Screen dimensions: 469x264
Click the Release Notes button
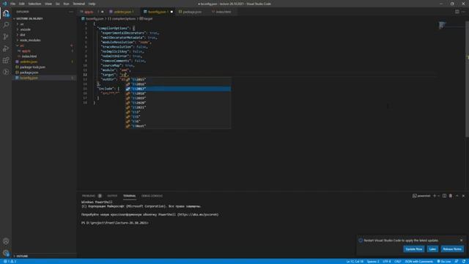452,249
